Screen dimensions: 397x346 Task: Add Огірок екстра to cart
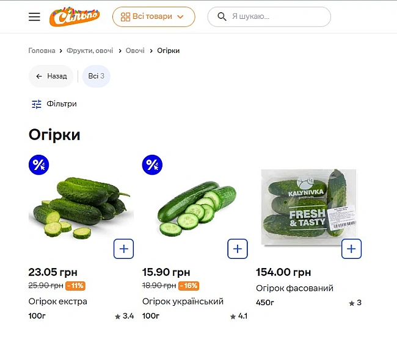pyautogui.click(x=123, y=249)
